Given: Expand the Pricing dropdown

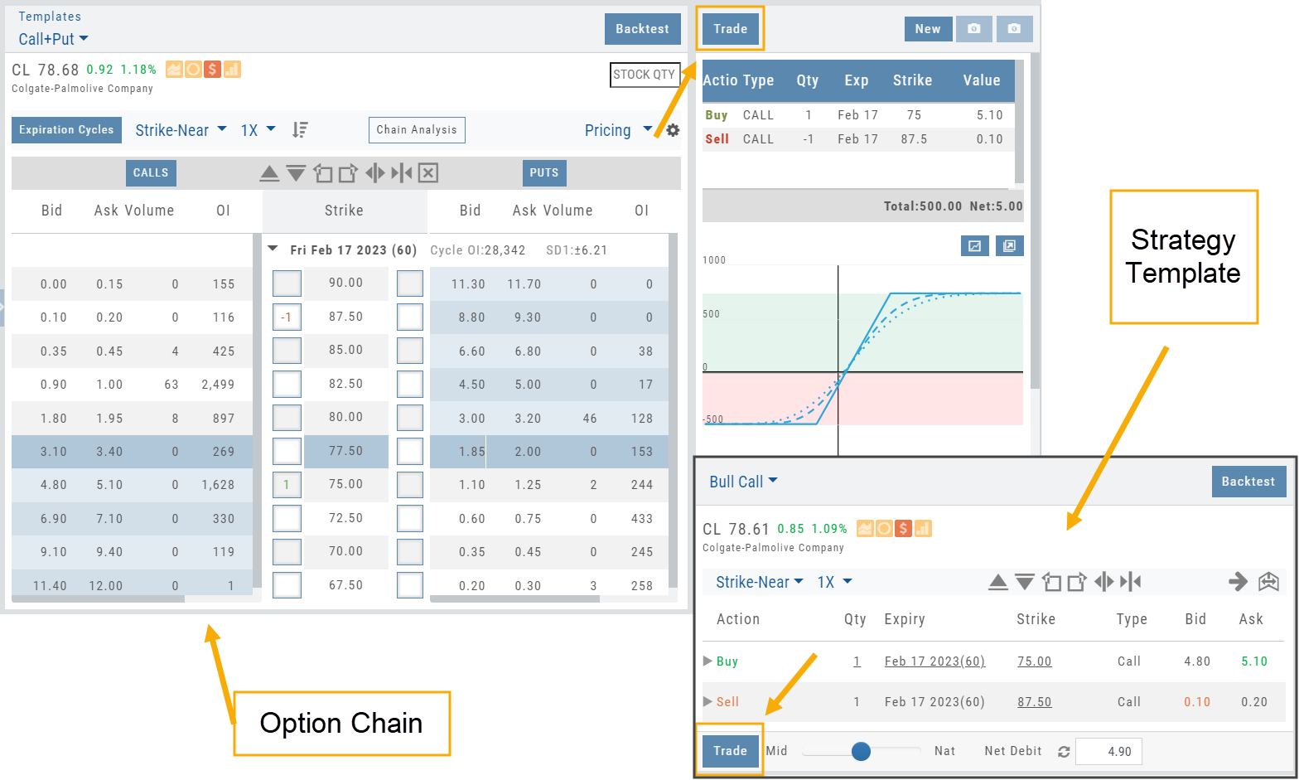Looking at the screenshot, I should coord(618,130).
